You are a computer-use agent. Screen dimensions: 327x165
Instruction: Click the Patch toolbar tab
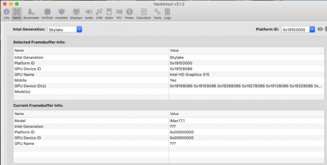[x=17, y=14]
